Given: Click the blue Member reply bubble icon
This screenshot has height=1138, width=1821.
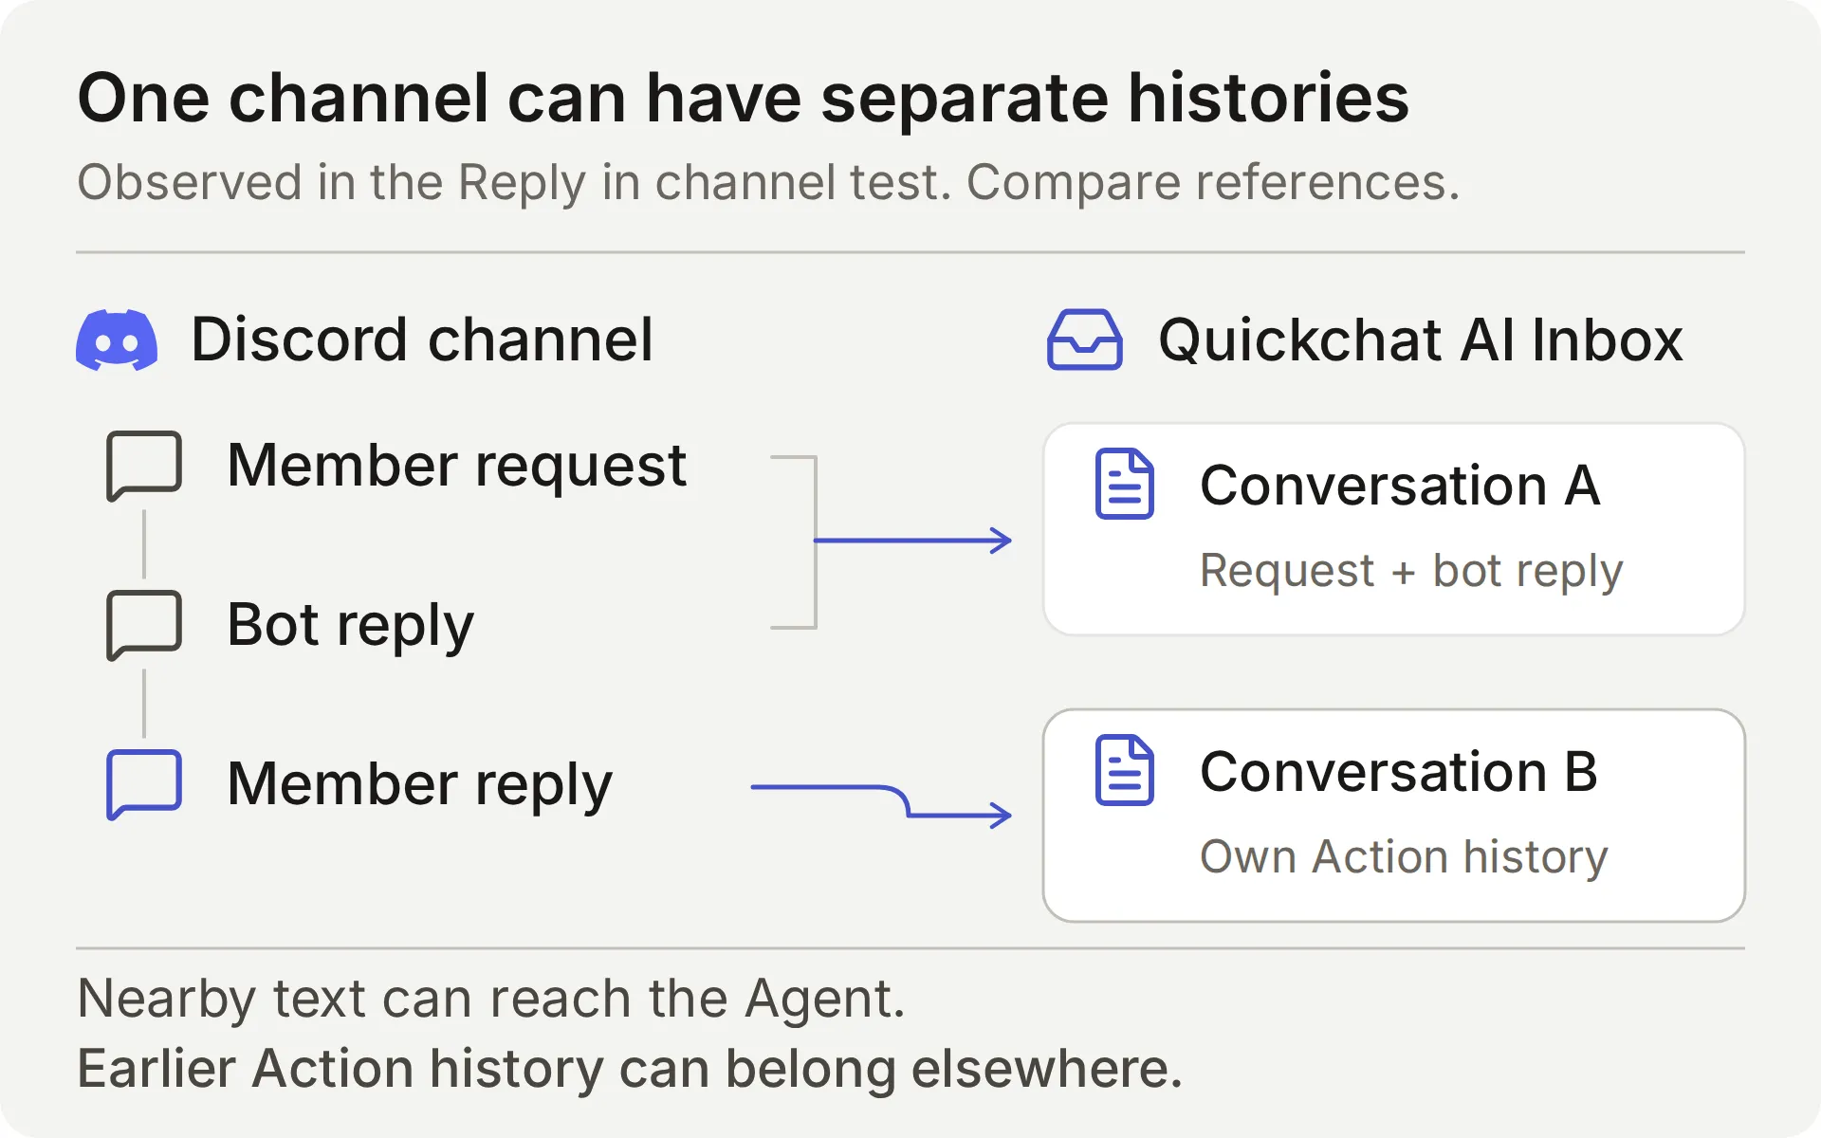Looking at the screenshot, I should click(144, 784).
